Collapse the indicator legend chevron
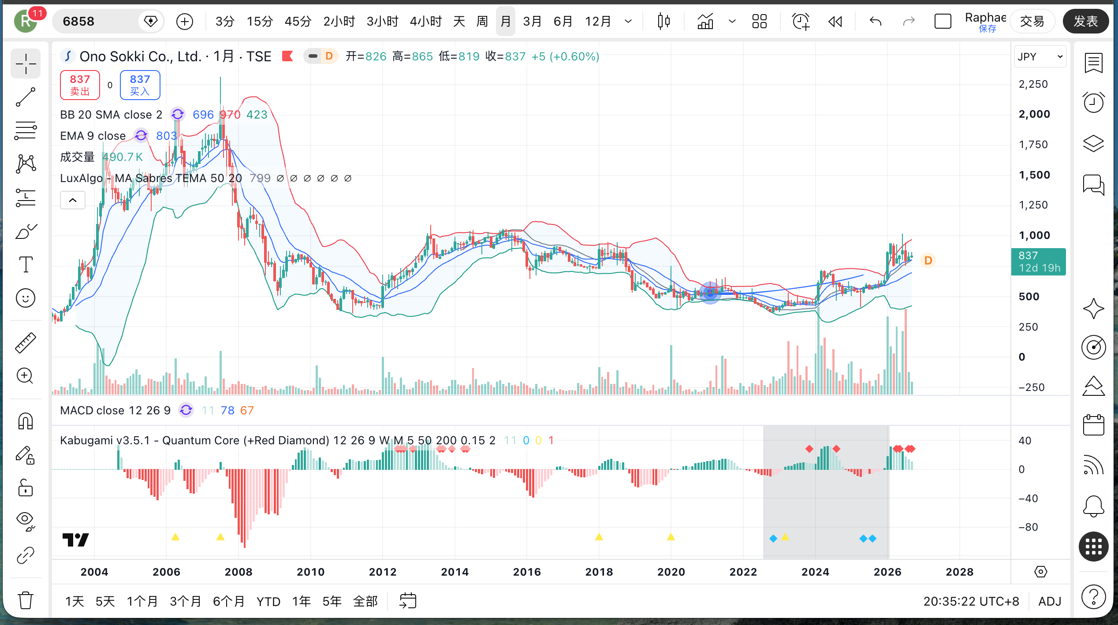This screenshot has width=1118, height=625. pos(73,201)
